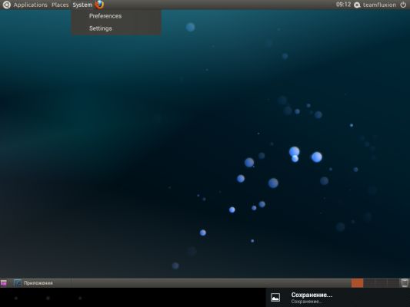Screen dimensions: 410x307
Task: Open the bold Сохранение... notification title
Action: [312, 295]
